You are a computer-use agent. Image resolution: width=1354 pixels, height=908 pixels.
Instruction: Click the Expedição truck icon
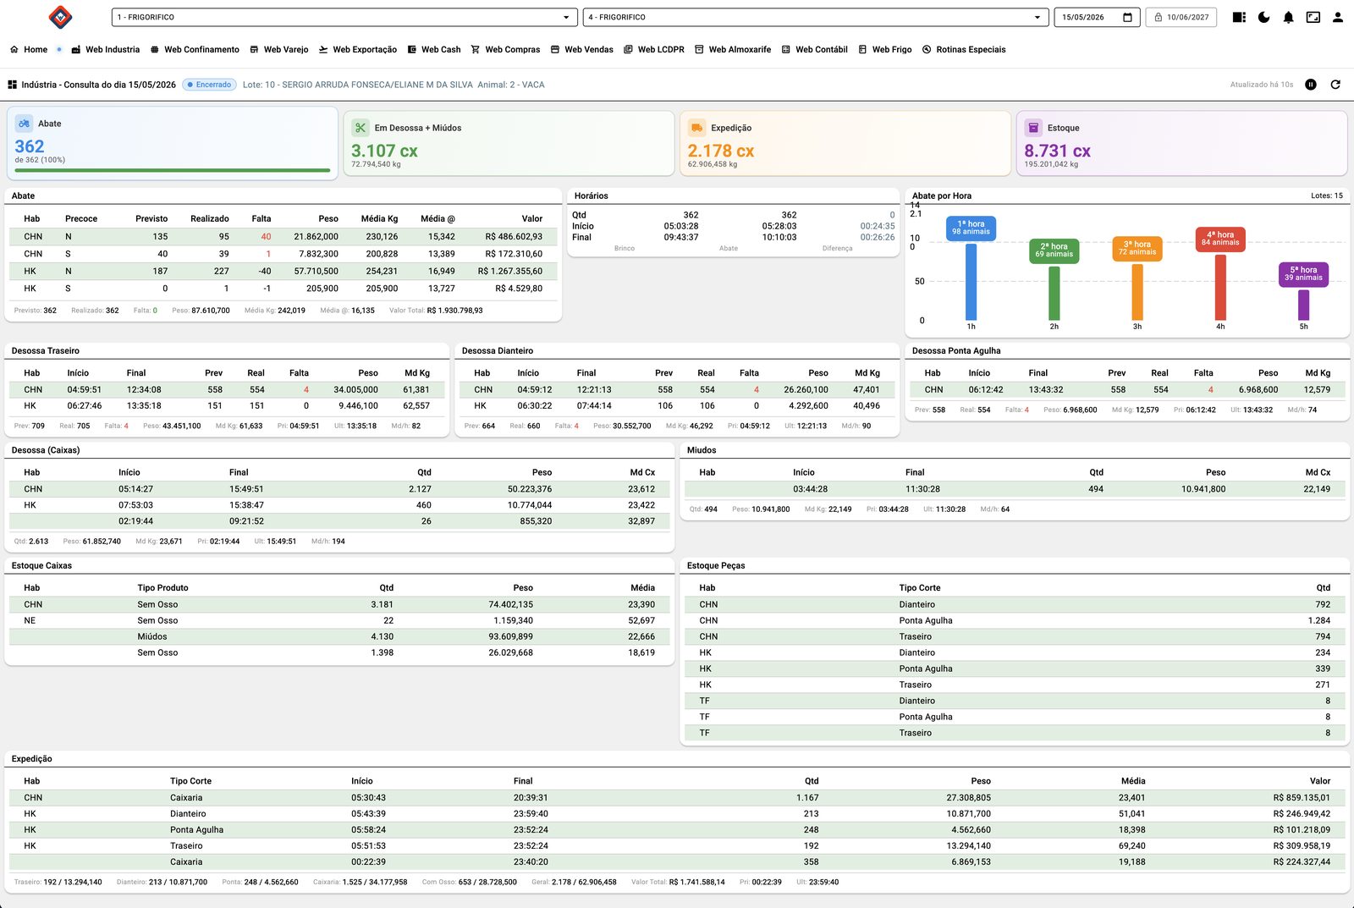tap(696, 128)
